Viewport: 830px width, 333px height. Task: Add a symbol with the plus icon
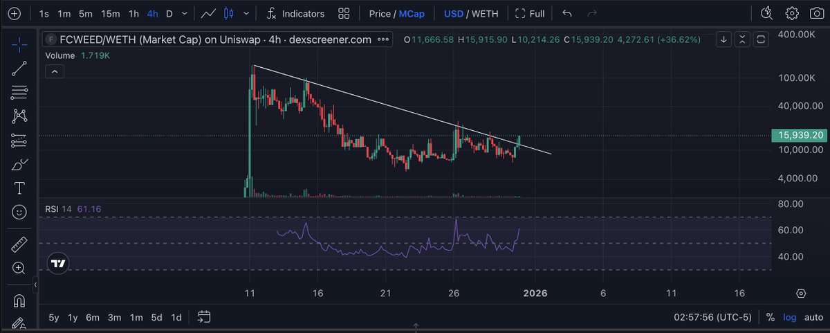coord(14,13)
